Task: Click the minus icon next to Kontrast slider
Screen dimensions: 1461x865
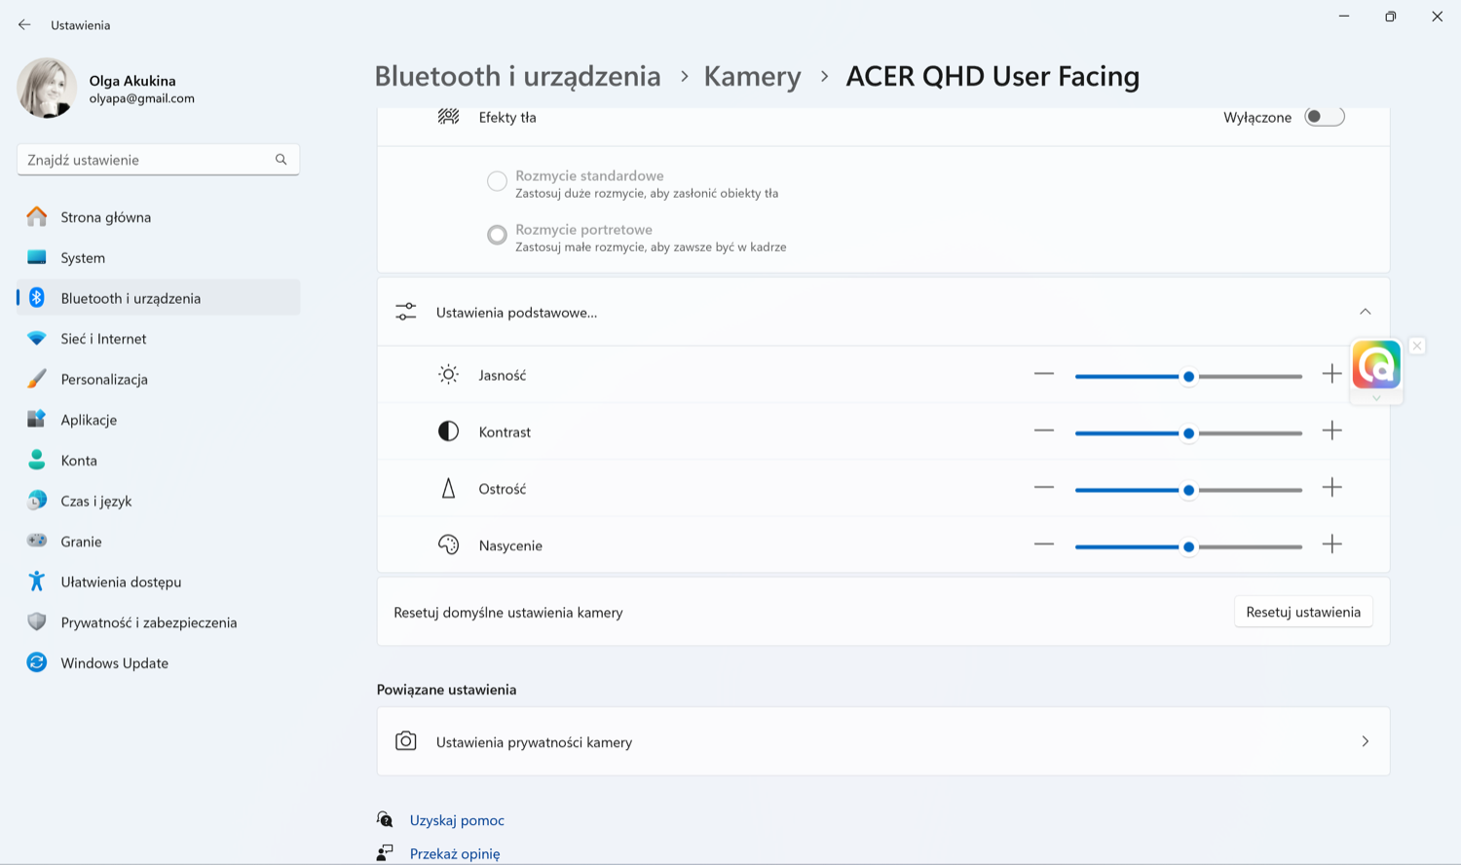Action: tap(1044, 431)
